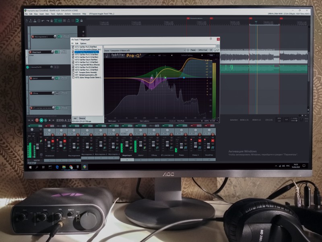The image size is (322, 242).
Task: Toggle plugin bypass checkbox beside UI button
Action: click(218, 50)
